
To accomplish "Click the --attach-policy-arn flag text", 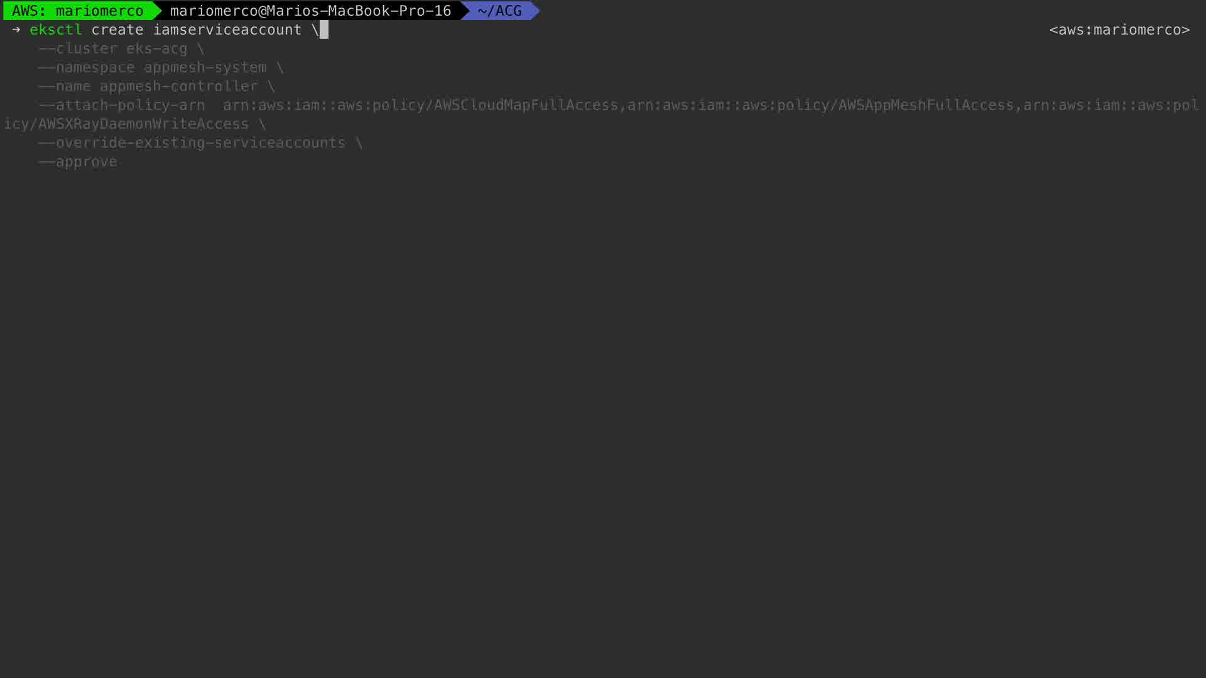I will (x=122, y=105).
